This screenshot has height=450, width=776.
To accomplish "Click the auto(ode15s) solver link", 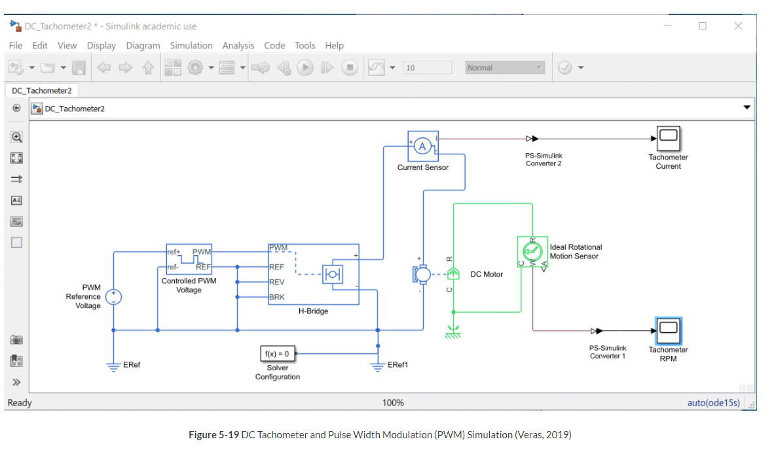I will (x=714, y=402).
